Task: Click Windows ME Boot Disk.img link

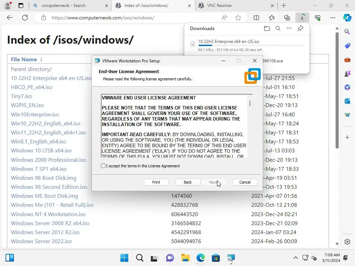Action: click(x=44, y=196)
